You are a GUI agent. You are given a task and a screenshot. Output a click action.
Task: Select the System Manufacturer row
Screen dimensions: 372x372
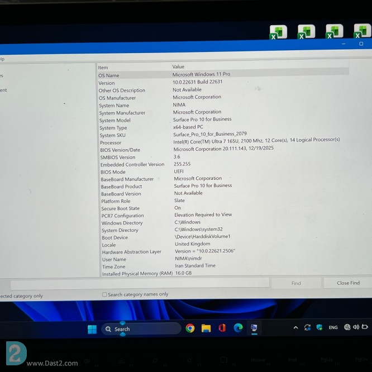coord(223,112)
